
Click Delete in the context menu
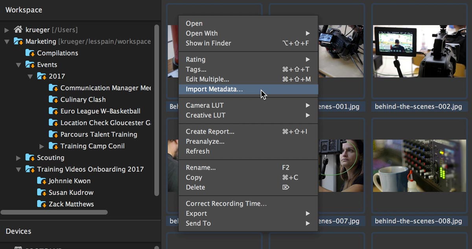tap(248, 187)
